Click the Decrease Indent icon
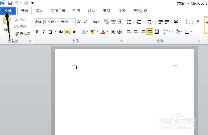 pyautogui.click(x=160, y=22)
